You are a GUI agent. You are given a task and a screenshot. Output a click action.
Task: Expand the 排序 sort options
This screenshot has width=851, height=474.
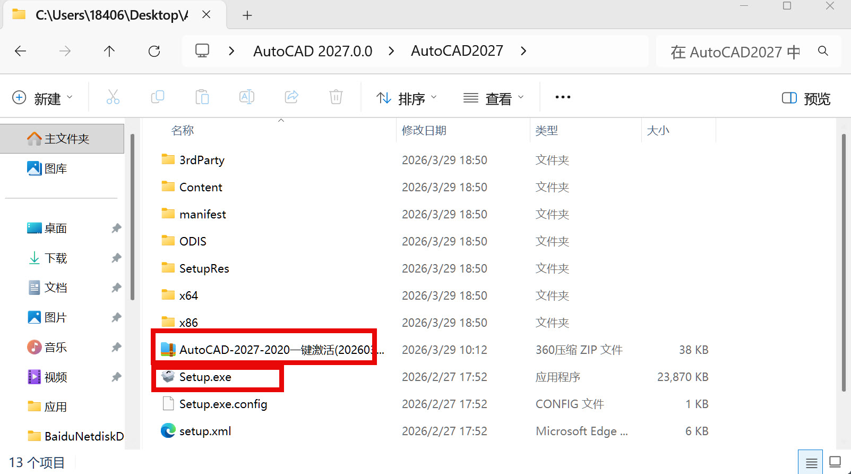click(407, 98)
